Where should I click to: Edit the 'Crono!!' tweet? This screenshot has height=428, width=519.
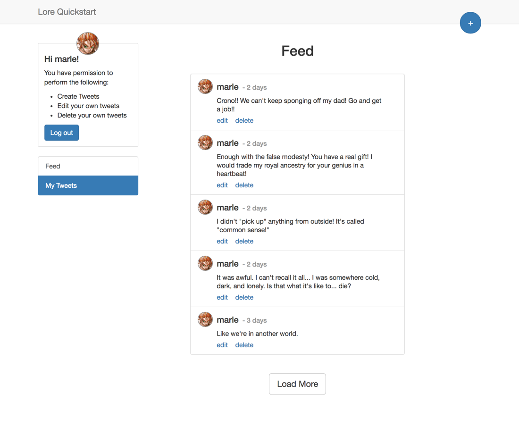point(222,120)
